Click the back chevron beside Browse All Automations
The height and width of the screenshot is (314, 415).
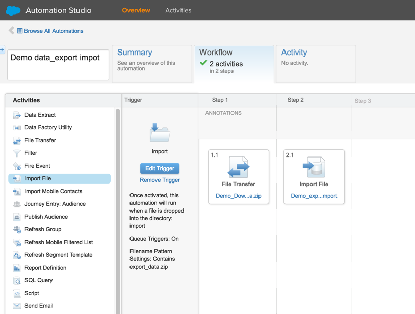tap(11, 31)
